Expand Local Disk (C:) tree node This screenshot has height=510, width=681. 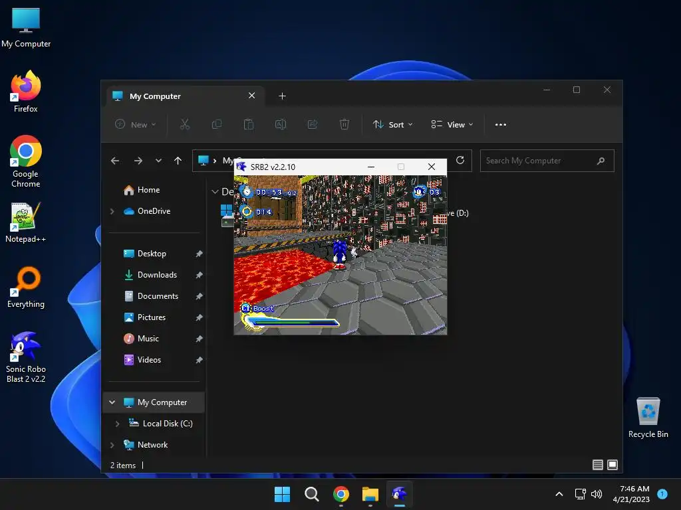pyautogui.click(x=117, y=424)
